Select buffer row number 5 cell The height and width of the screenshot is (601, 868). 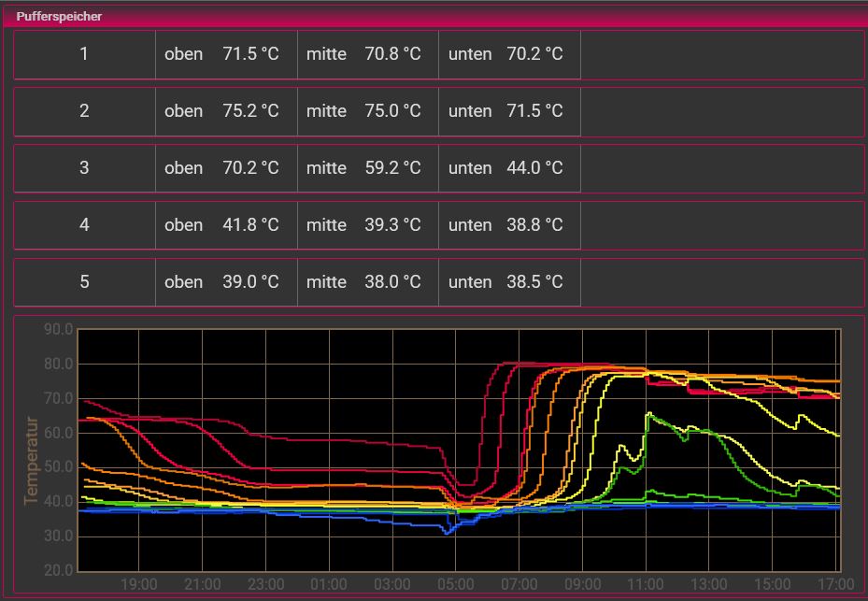coord(84,282)
